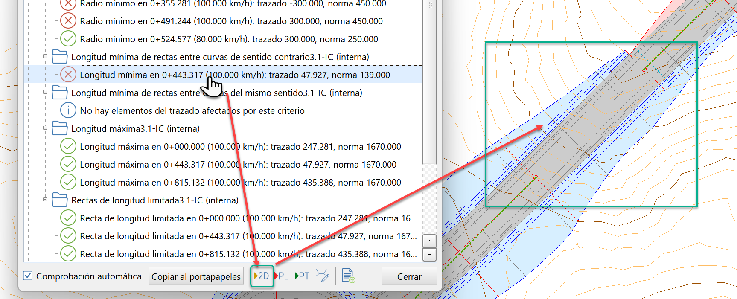Click green check icon of Radio mínimo 0+524.577
Viewport: 737px width, 299px height.
(x=68, y=38)
